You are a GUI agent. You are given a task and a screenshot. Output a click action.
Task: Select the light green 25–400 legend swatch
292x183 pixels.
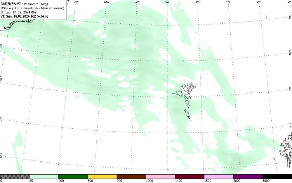click(x=44, y=177)
